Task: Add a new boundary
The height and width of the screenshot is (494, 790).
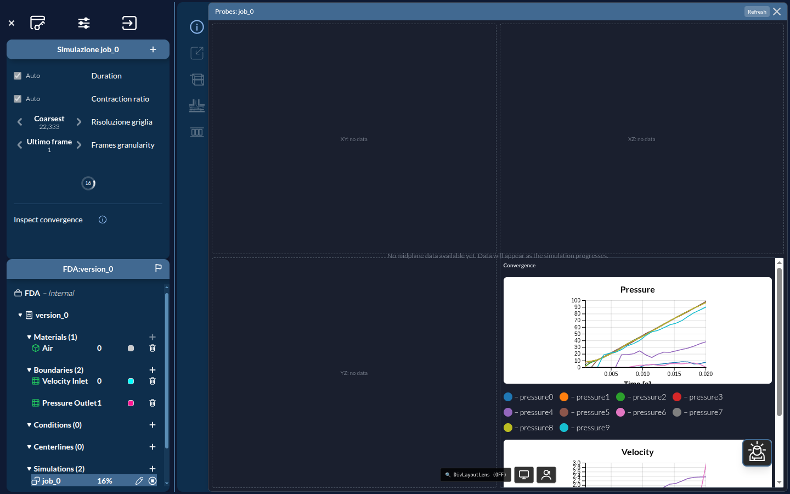Action: [x=153, y=370]
